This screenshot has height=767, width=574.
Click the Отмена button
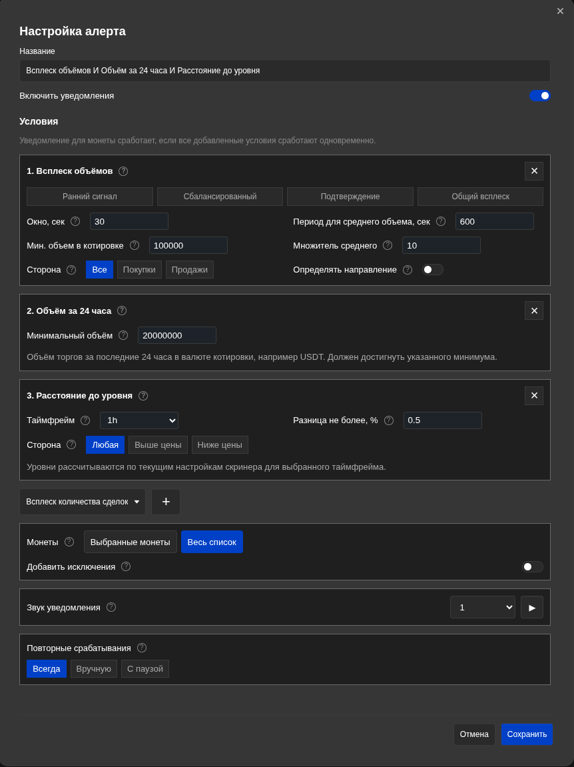[474, 734]
